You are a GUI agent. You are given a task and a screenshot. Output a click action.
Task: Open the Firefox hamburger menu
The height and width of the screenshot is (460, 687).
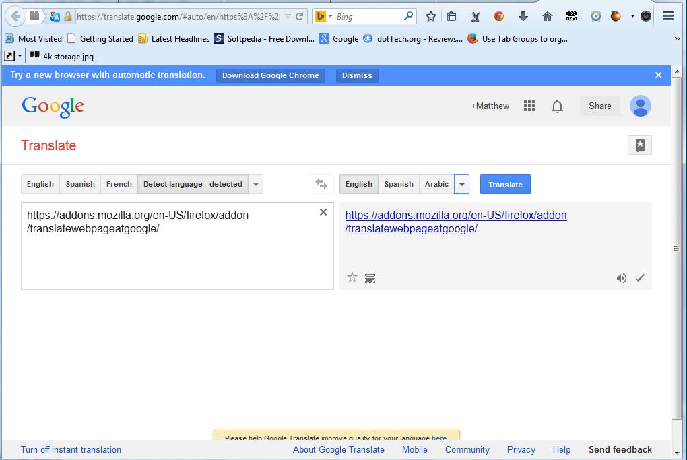click(x=667, y=16)
